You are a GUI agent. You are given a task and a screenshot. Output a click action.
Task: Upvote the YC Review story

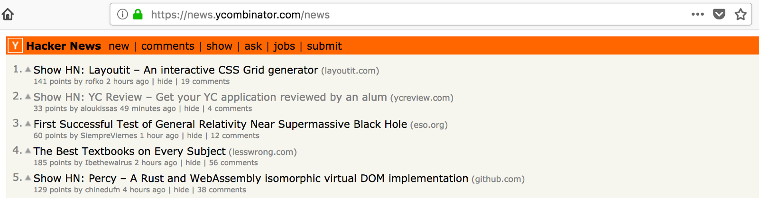(28, 97)
